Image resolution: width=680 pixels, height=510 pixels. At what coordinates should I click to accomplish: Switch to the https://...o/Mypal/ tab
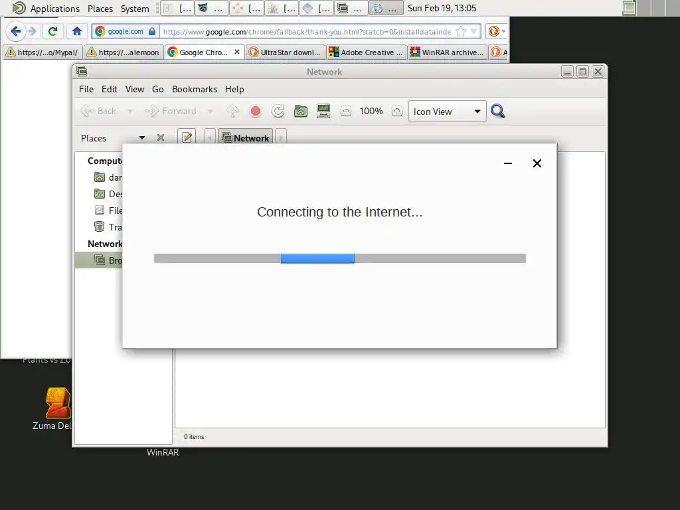click(42, 52)
